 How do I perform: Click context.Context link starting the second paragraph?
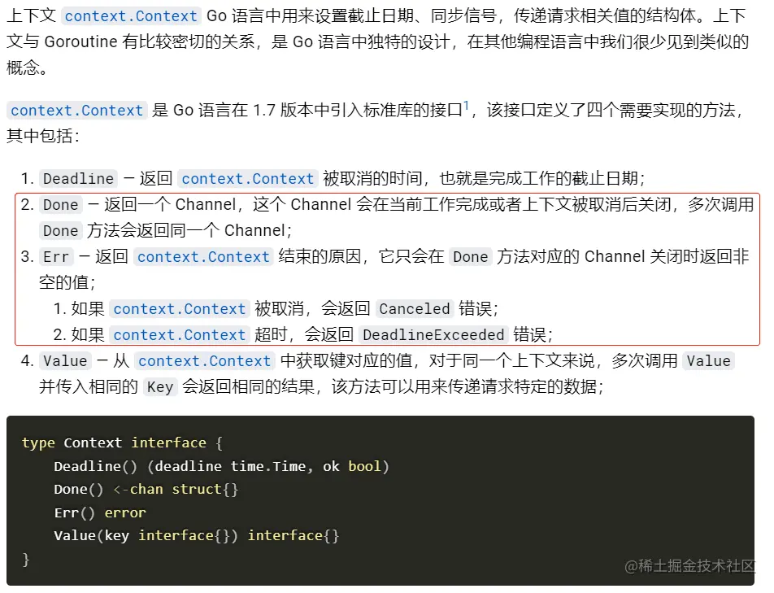pyautogui.click(x=77, y=111)
